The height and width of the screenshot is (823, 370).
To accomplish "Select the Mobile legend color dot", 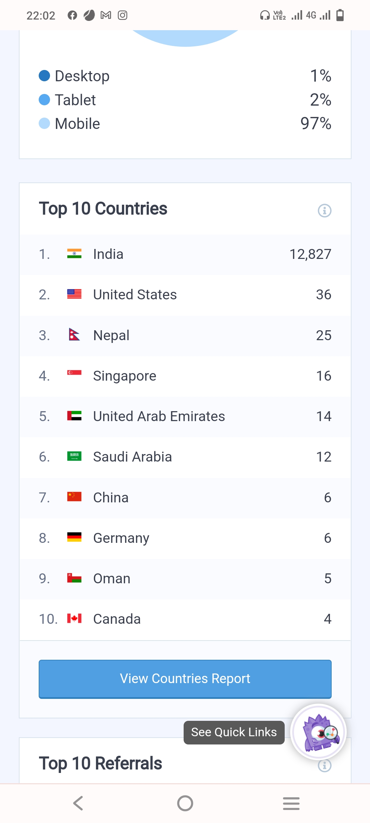I will pos(45,123).
